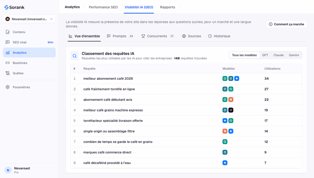Open the Performance SEO tab
The image size is (314, 178).
tap(103, 7)
